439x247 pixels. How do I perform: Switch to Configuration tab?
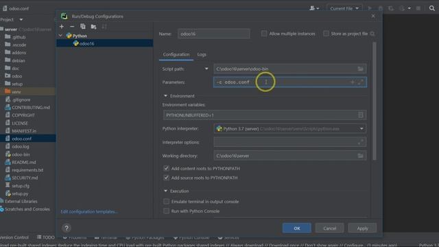pyautogui.click(x=176, y=54)
